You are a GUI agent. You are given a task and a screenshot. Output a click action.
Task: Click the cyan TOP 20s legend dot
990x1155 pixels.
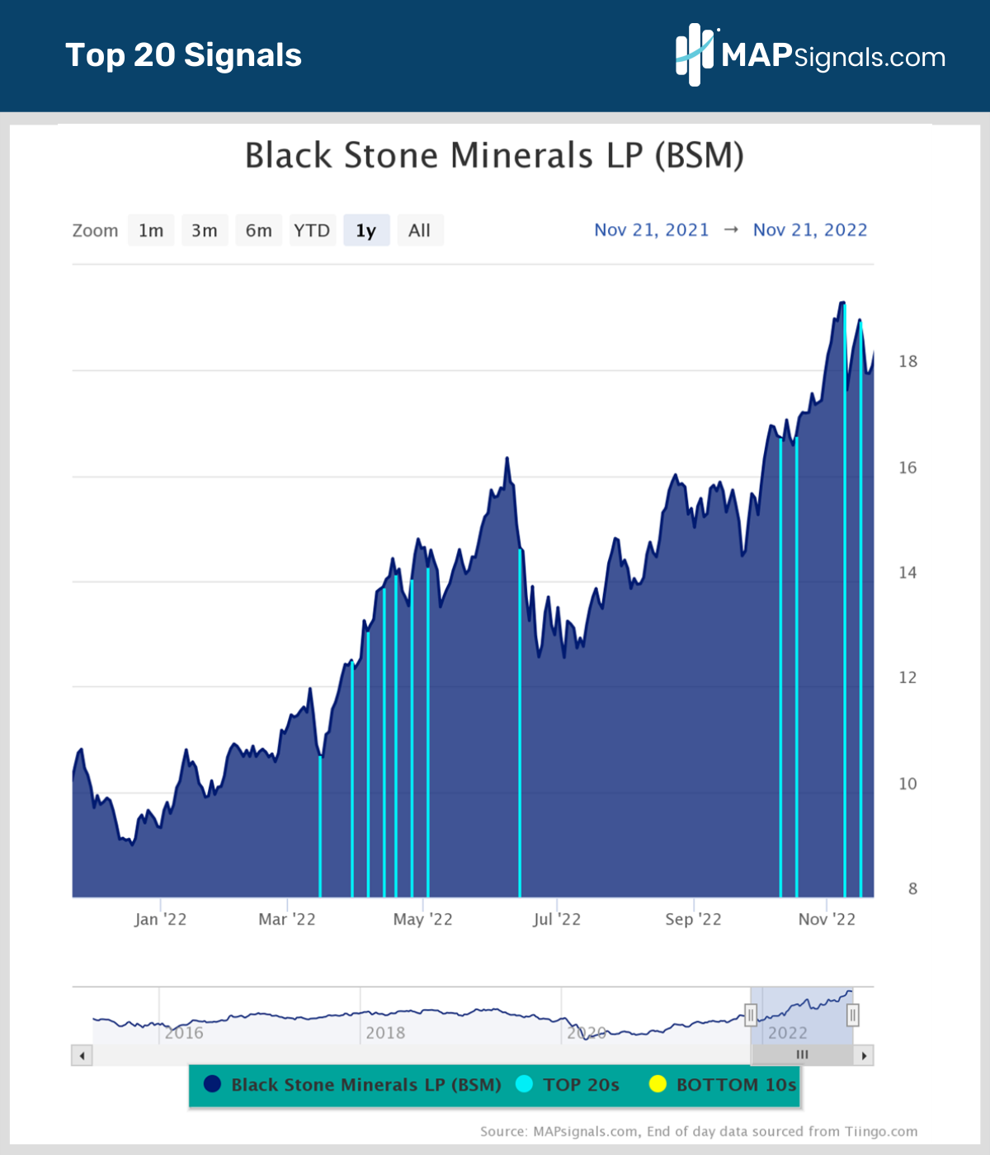[524, 1084]
